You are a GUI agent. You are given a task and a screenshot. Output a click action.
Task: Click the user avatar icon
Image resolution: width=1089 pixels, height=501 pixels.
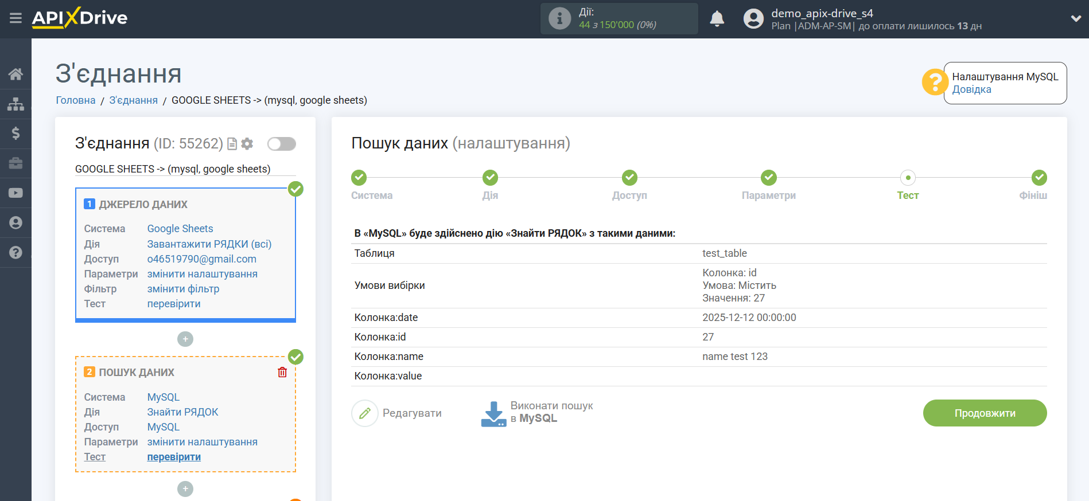pos(753,19)
